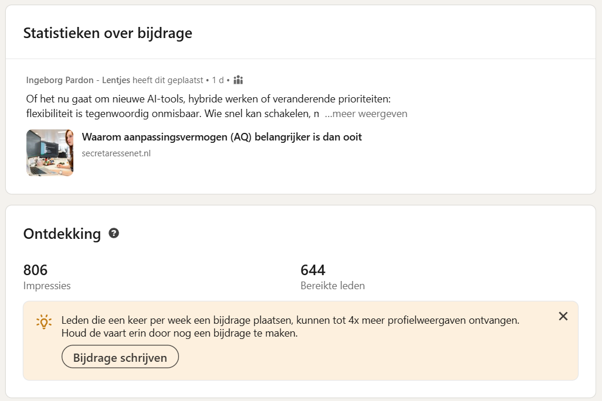
Task: Expand post text with meer weergeven
Action: click(x=366, y=114)
